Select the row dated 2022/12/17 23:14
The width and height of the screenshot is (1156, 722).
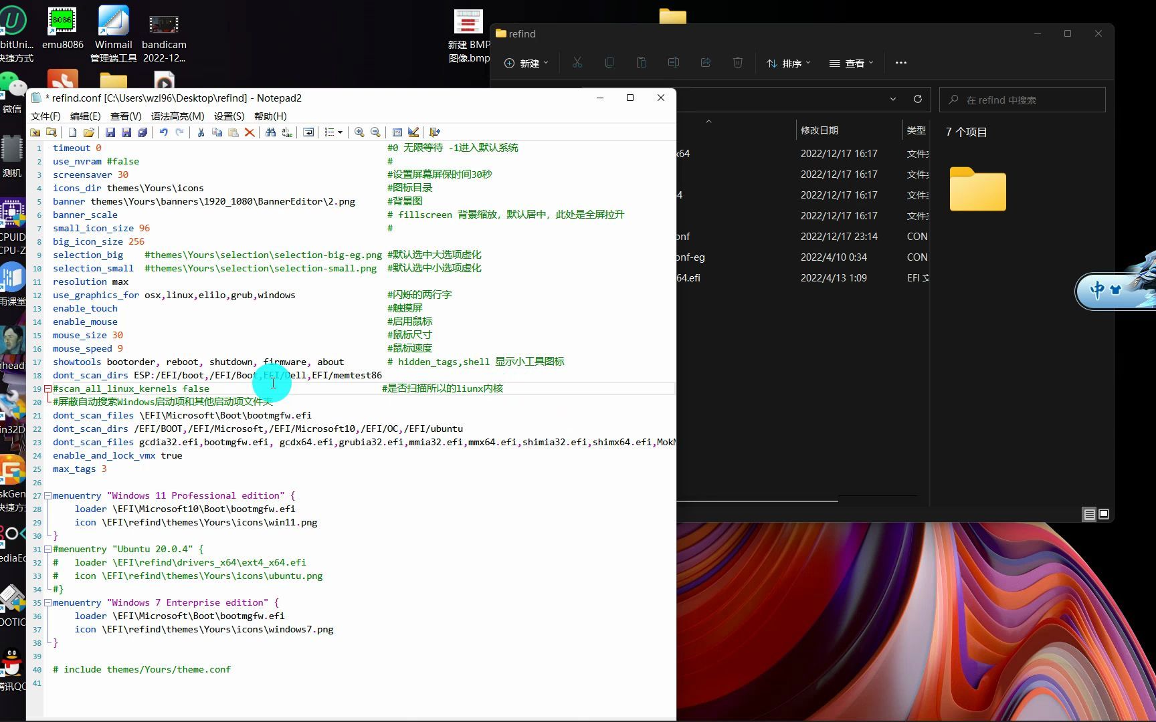coord(802,237)
